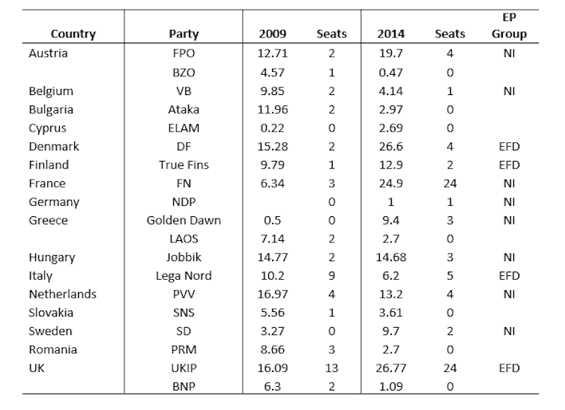Click the BNP party cell
The width and height of the screenshot is (565, 410).
tap(184, 386)
